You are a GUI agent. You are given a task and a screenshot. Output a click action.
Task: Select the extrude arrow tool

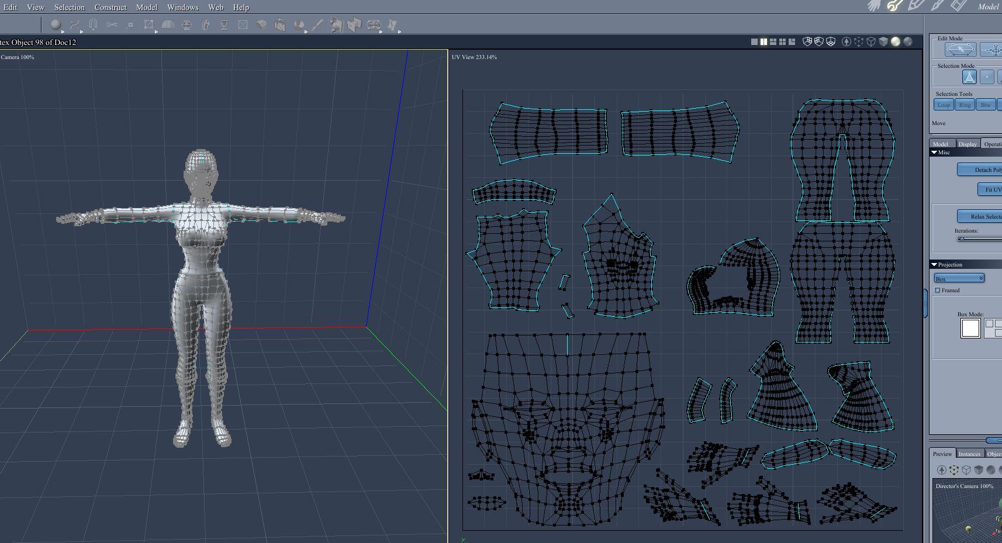coord(205,25)
